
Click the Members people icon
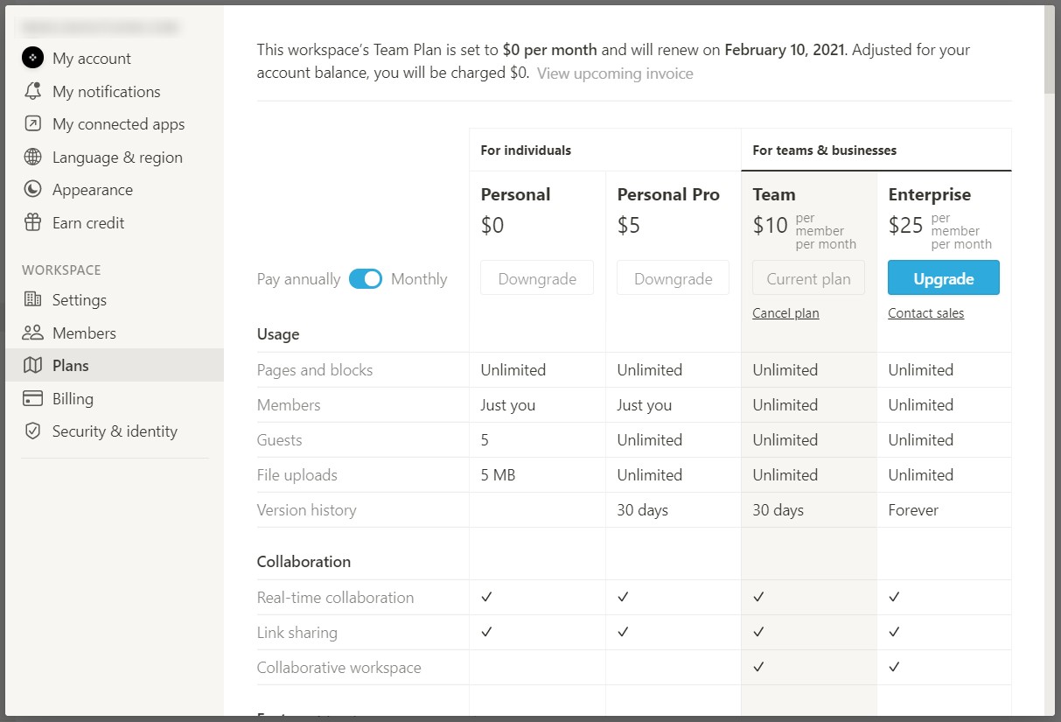click(x=32, y=333)
